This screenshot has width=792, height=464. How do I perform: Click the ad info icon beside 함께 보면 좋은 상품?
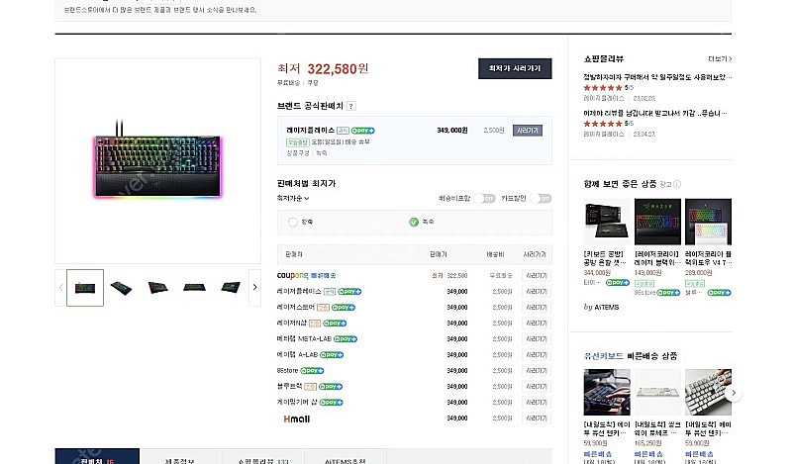point(677,184)
